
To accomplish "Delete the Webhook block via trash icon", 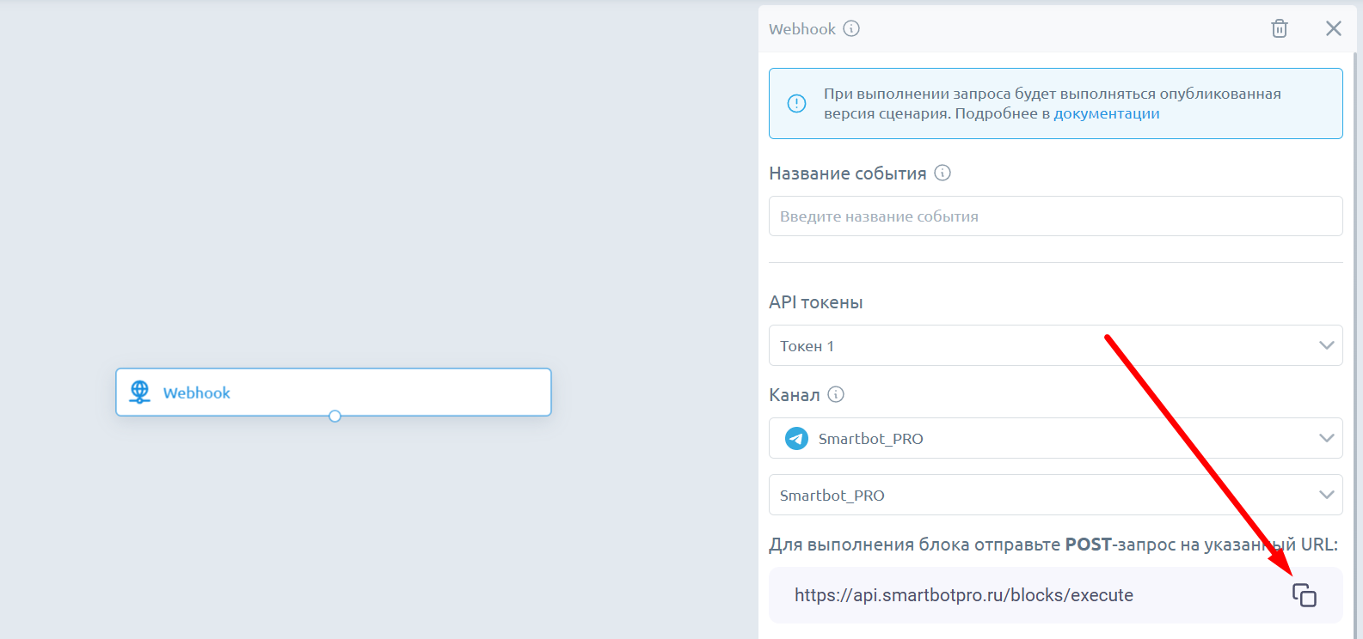I will 1279,28.
